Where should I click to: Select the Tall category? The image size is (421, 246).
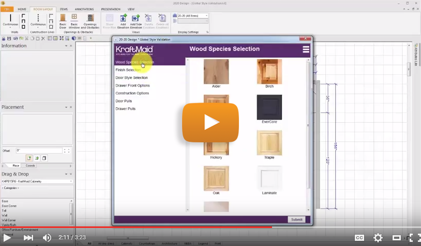(4, 210)
